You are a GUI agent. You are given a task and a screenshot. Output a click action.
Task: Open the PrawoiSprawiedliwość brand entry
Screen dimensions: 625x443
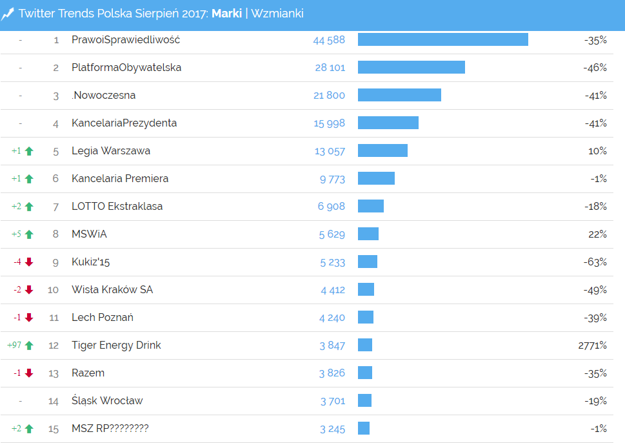[126, 40]
